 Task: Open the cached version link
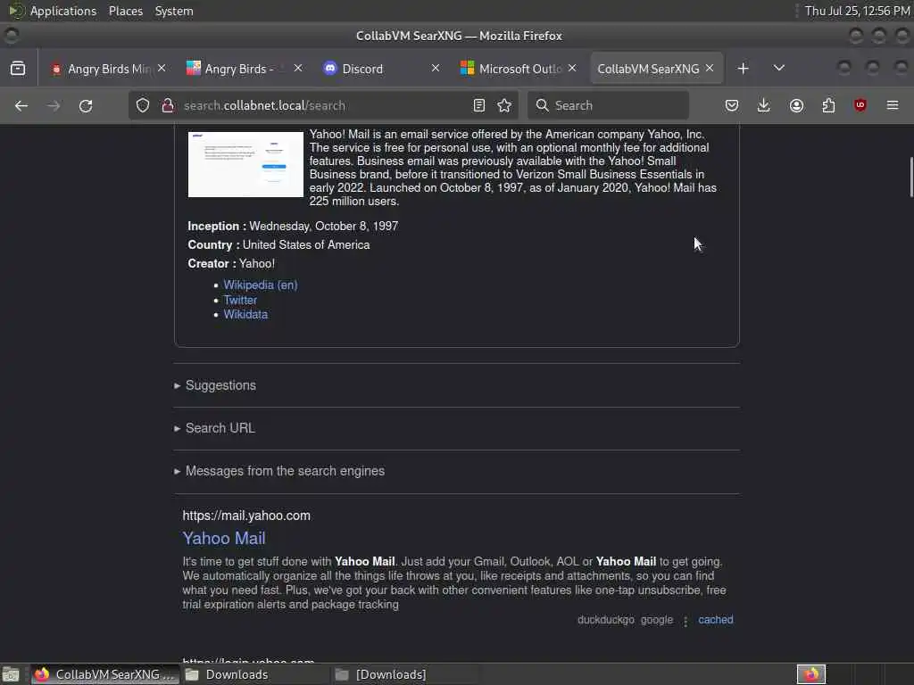click(x=716, y=620)
